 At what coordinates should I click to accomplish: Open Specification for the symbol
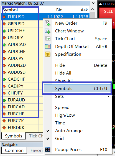pyautogui.click(x=77, y=54)
